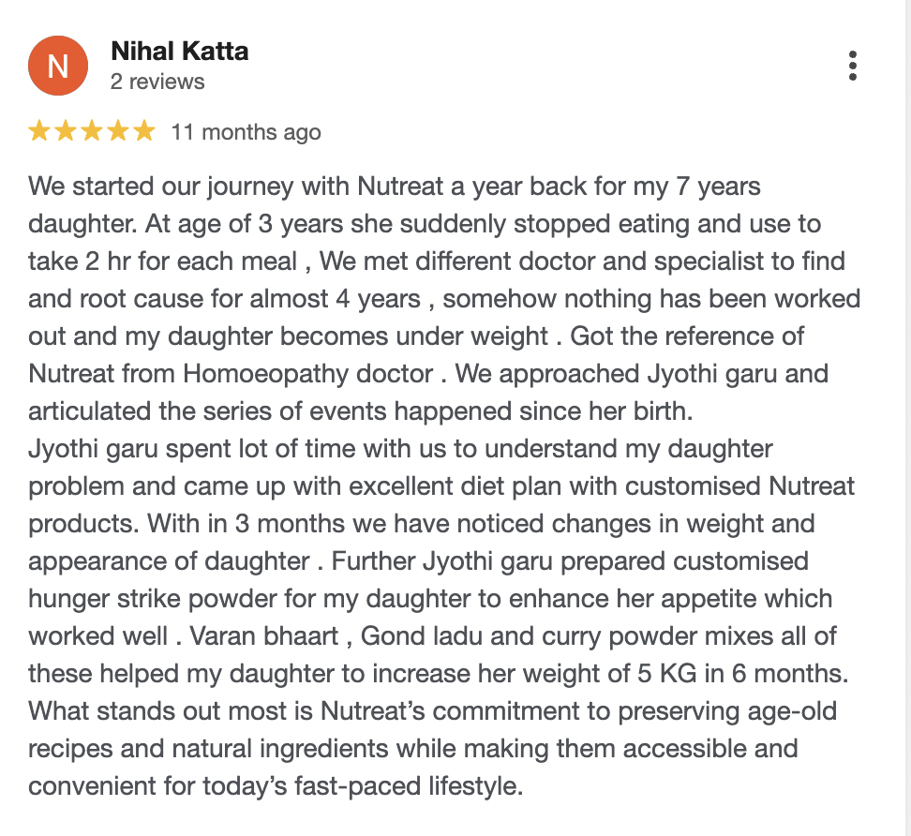The height and width of the screenshot is (836, 911).
Task: Click the line starting "Jyothi garu spent lot"
Action: 400,449
